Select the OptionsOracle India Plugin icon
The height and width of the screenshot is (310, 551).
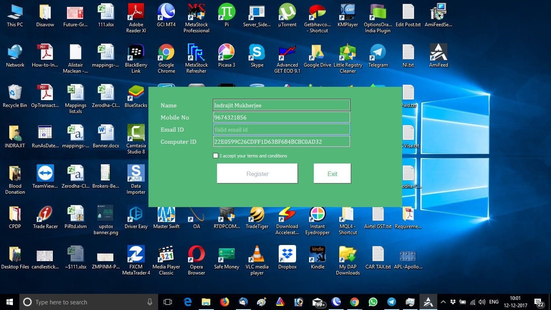click(378, 18)
